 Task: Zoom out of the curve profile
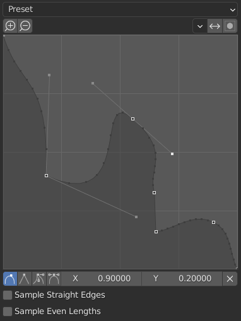pos(25,26)
